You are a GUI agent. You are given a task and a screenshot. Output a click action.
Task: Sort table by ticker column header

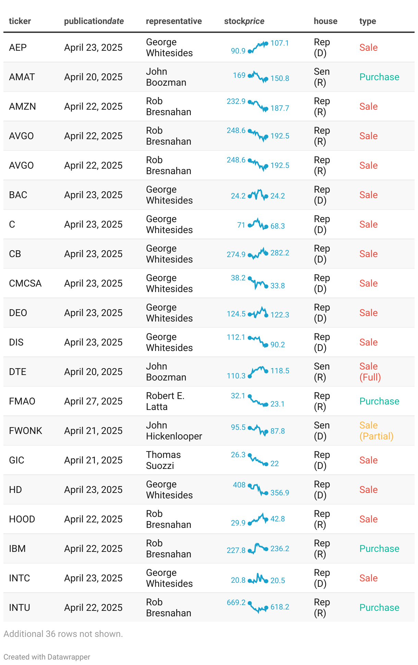click(20, 21)
